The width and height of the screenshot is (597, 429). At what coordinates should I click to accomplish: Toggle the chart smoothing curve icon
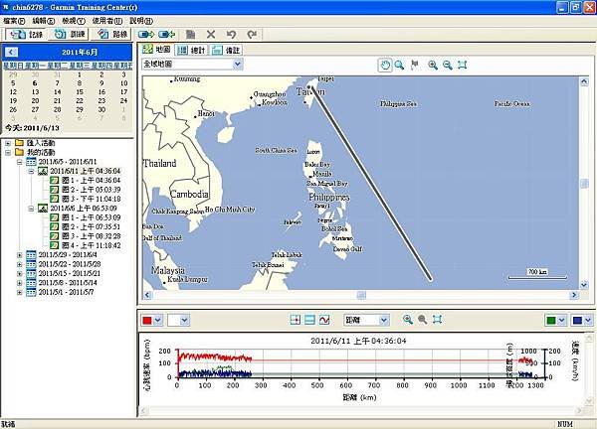[x=324, y=320]
